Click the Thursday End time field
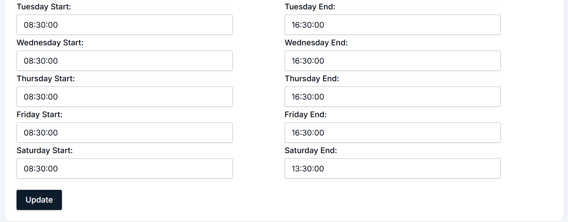Image resolution: width=568 pixels, height=222 pixels. pyautogui.click(x=392, y=97)
